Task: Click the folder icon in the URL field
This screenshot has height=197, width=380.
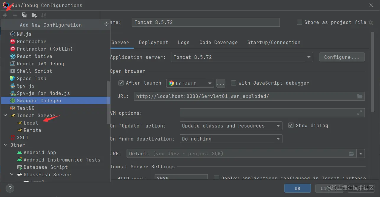Action: pos(359,96)
